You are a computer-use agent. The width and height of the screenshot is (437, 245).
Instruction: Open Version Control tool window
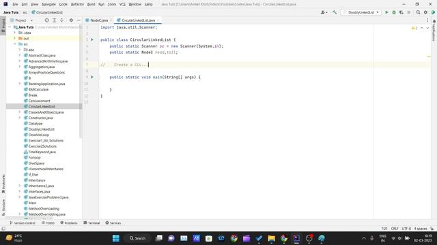(x=23, y=223)
